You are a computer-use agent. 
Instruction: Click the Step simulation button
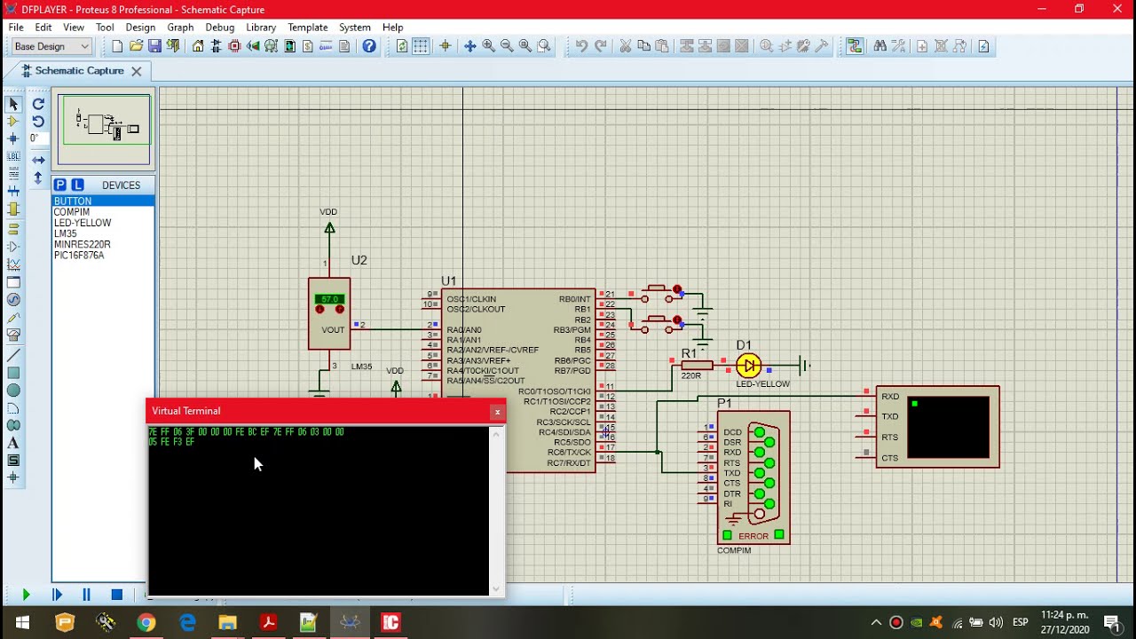57,595
